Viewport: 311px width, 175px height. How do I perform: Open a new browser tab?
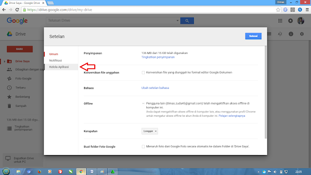51,3
